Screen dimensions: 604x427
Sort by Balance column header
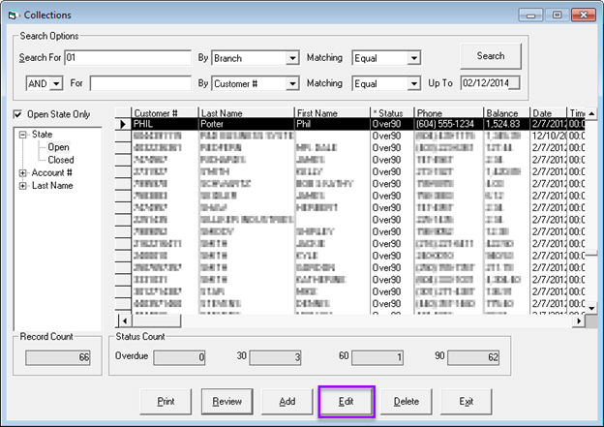tap(506, 113)
